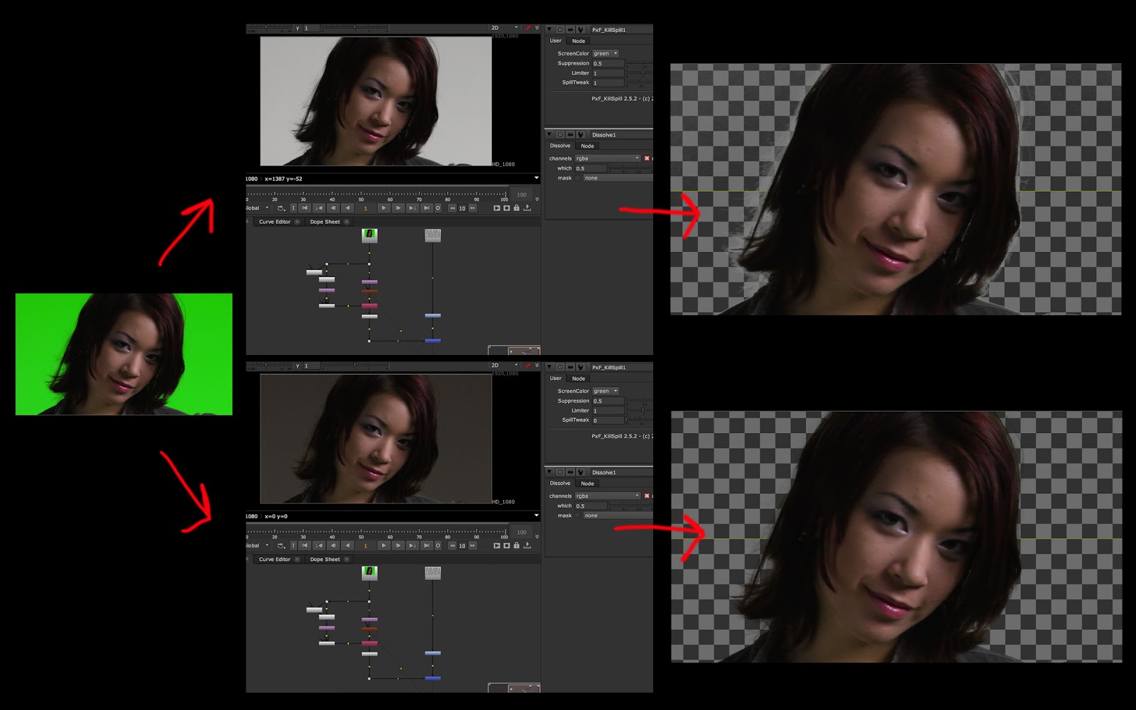Click play backward in the lower viewer timeline

click(347, 545)
